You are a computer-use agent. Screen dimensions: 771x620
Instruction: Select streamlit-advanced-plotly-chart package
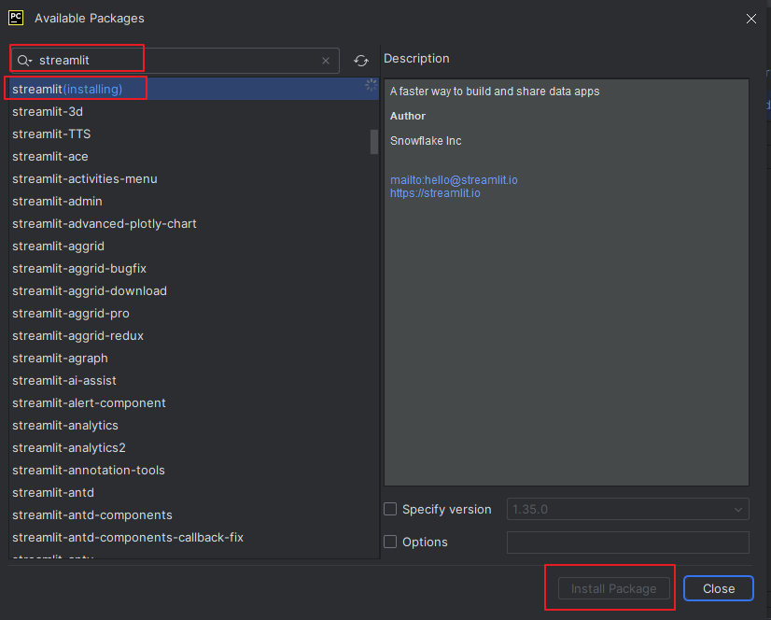(194, 223)
